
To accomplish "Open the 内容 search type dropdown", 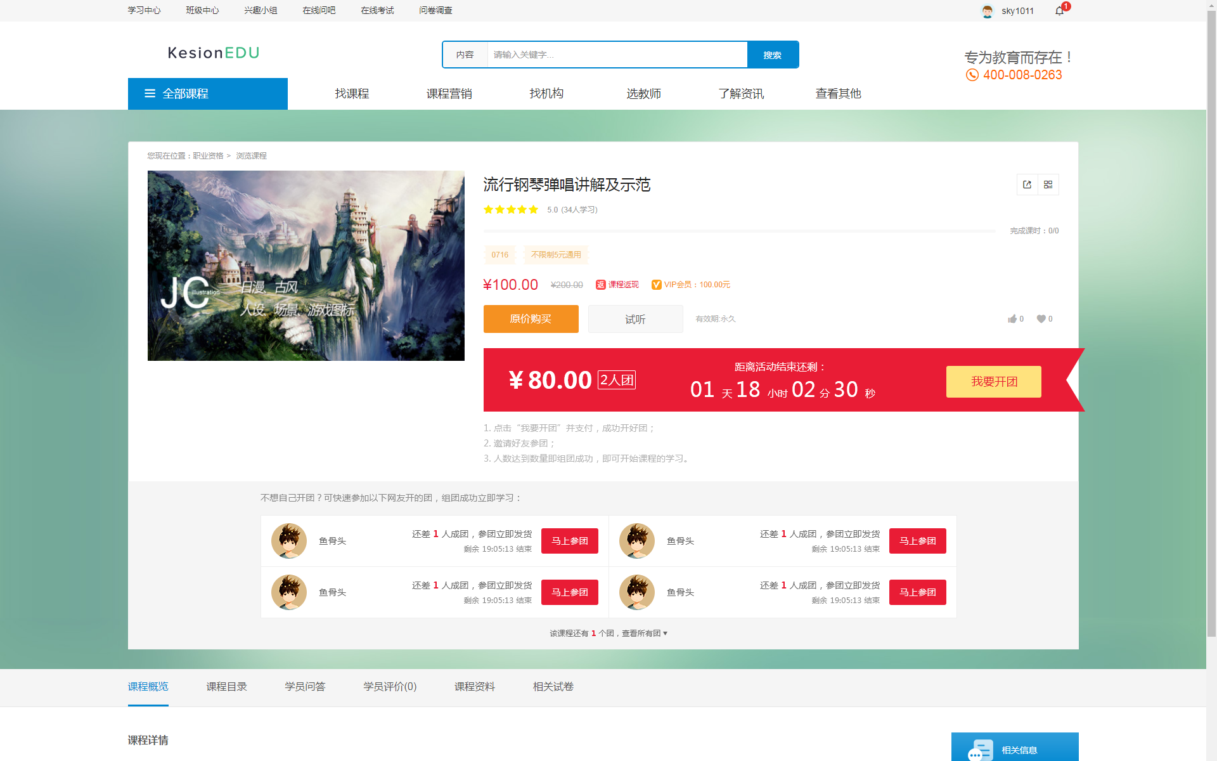I will point(466,55).
